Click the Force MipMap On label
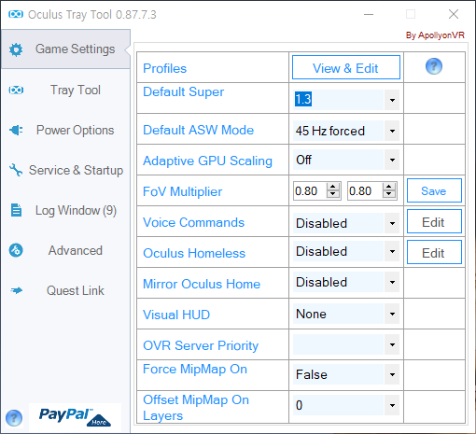The image size is (476, 434). pyautogui.click(x=195, y=370)
